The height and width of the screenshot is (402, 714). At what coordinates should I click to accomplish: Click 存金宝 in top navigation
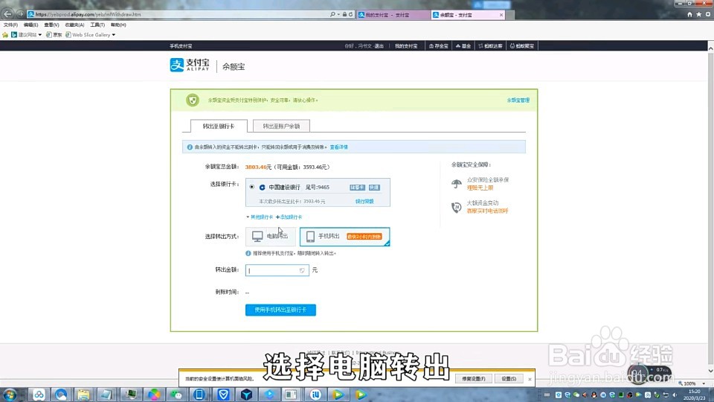coord(439,46)
